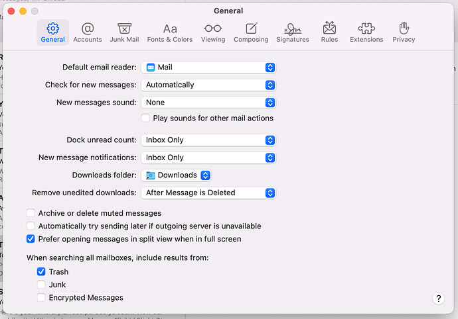Go to Composing settings
The width and height of the screenshot is (458, 319).
click(251, 32)
